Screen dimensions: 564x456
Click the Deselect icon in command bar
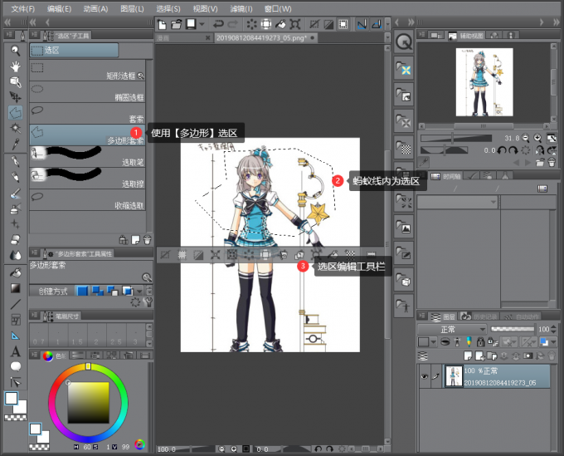point(314,24)
